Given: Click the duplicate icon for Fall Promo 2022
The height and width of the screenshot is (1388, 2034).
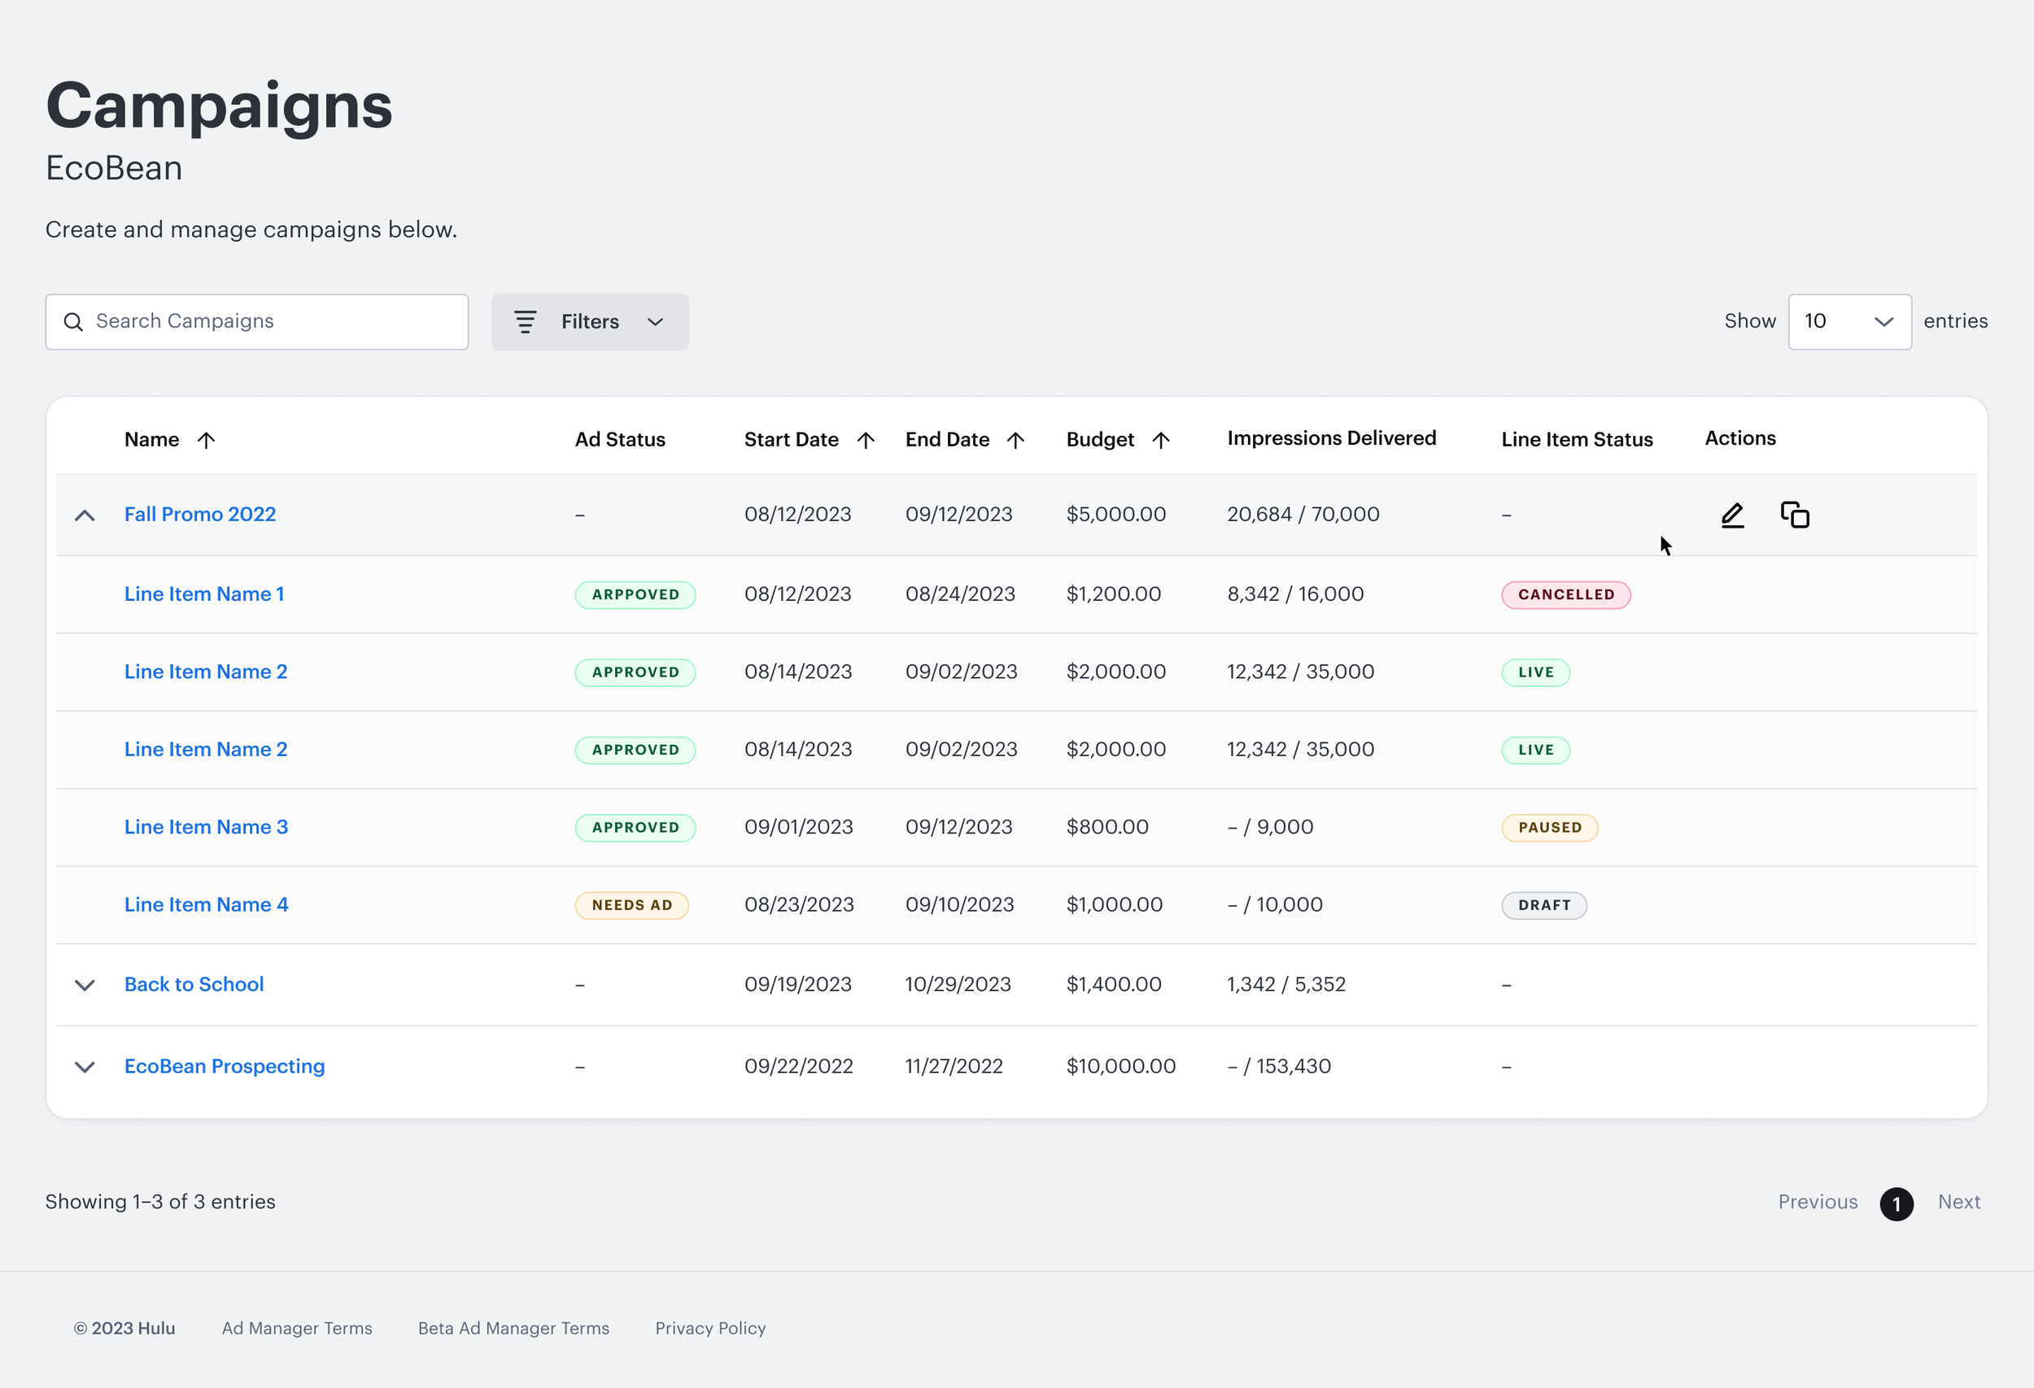Looking at the screenshot, I should click(x=1794, y=516).
